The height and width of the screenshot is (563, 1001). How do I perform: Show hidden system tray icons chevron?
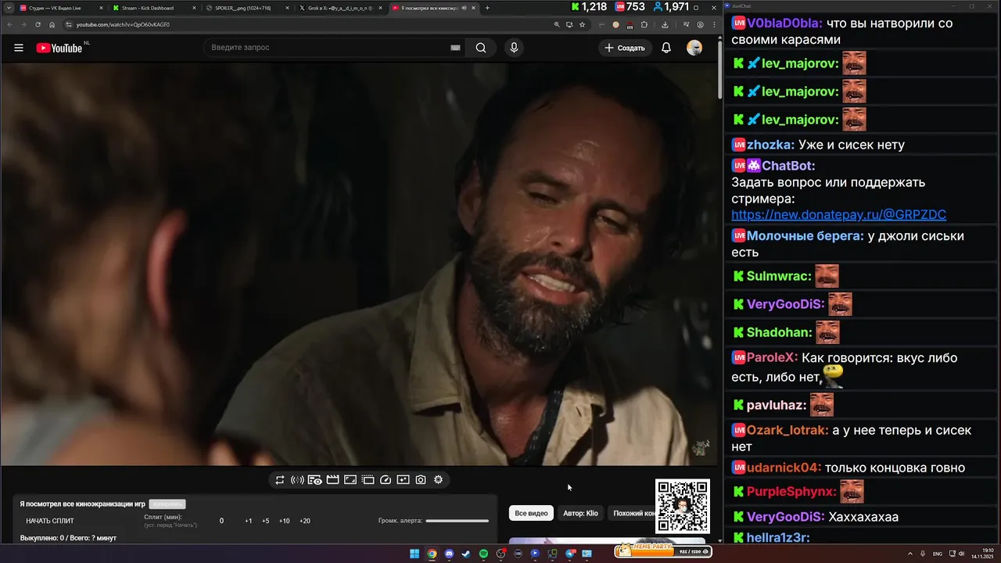[x=910, y=554]
